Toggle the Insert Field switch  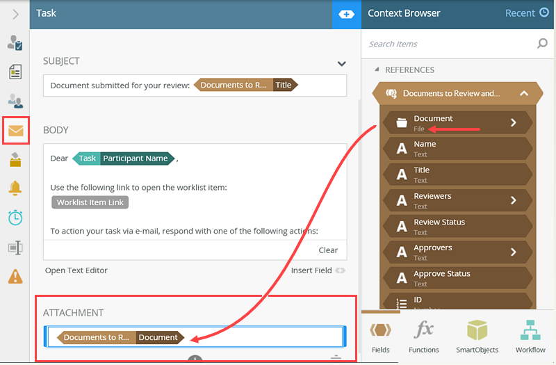tap(340, 270)
